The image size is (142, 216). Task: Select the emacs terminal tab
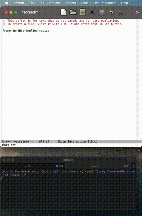tap(98, 166)
